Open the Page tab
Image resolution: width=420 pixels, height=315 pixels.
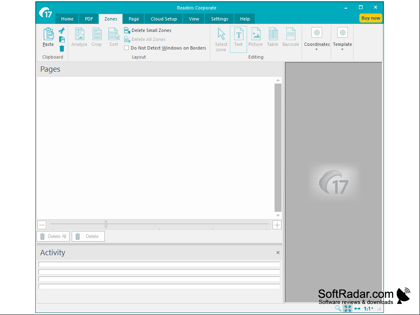pos(134,19)
